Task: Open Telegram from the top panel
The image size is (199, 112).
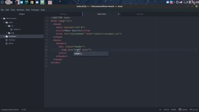Action: click(21, 2)
